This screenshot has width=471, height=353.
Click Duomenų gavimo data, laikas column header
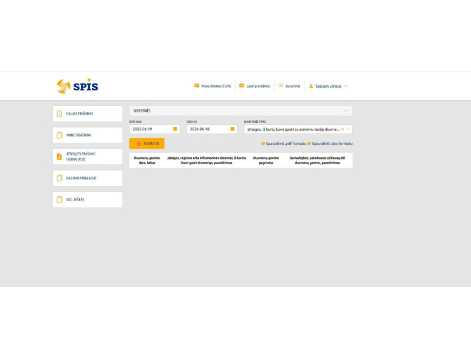pos(147,160)
